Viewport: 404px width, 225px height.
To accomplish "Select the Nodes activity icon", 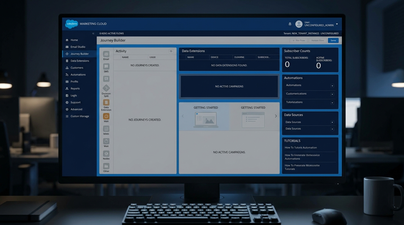I will point(106,154).
